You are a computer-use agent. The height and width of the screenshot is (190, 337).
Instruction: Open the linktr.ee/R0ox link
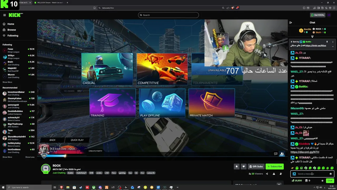316,46
